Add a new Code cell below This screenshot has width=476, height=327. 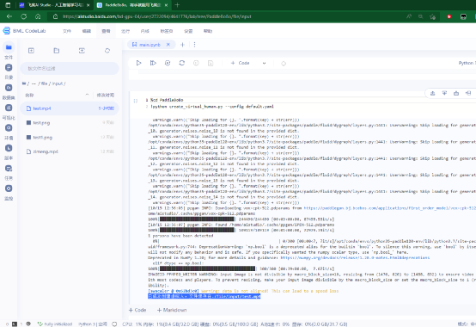tap(137, 310)
